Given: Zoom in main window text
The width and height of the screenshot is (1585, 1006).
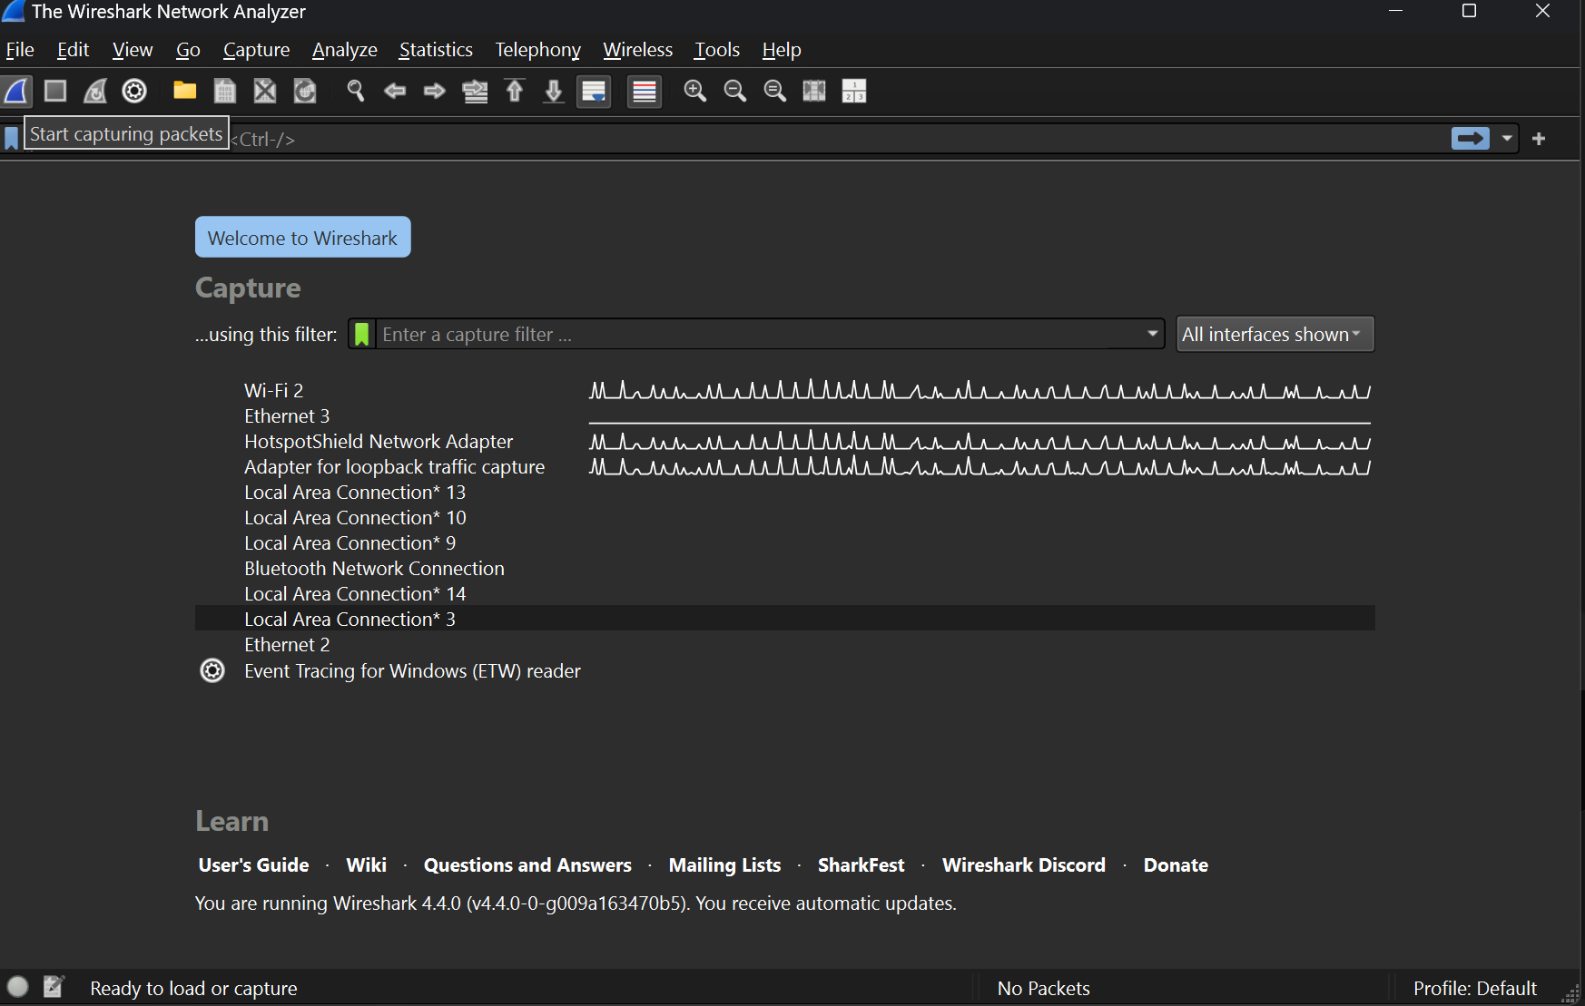Looking at the screenshot, I should pos(695,91).
